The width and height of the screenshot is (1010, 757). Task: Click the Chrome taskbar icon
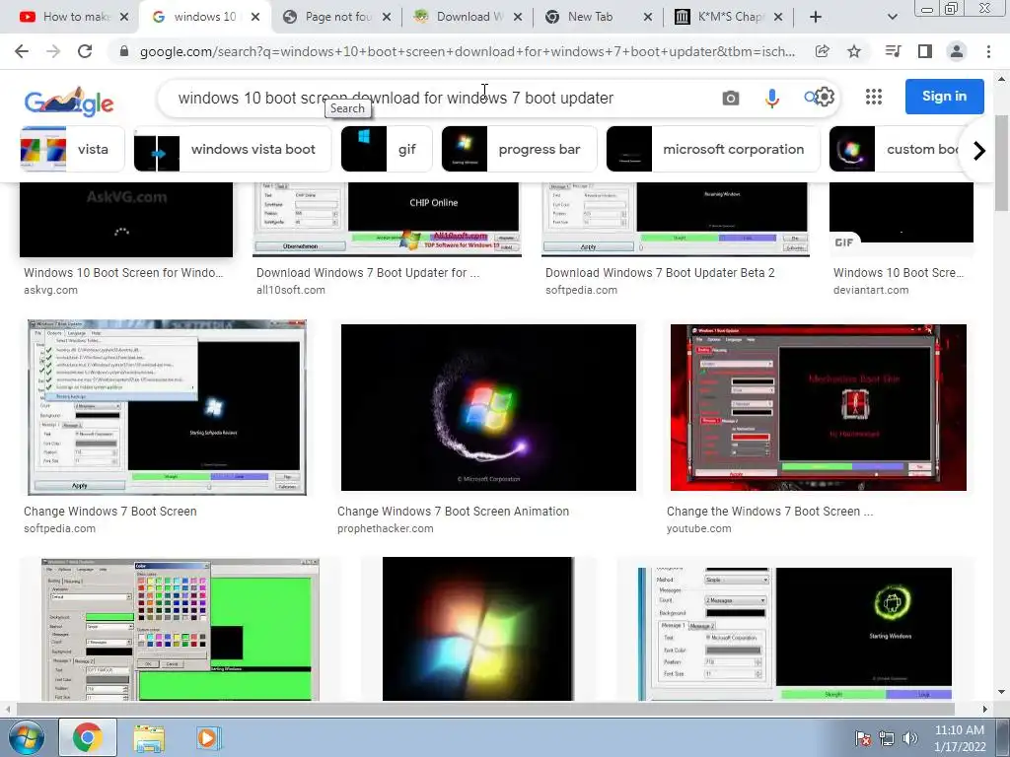coord(88,737)
